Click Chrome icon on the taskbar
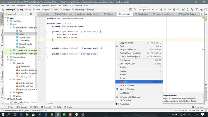 52,114
